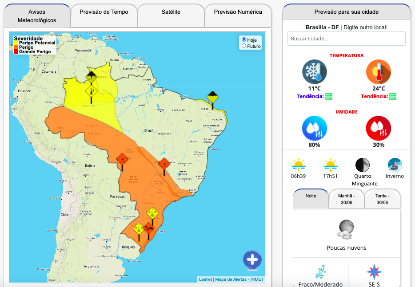
Task: Click the Buscar Cidade search field
Action: click(x=346, y=39)
